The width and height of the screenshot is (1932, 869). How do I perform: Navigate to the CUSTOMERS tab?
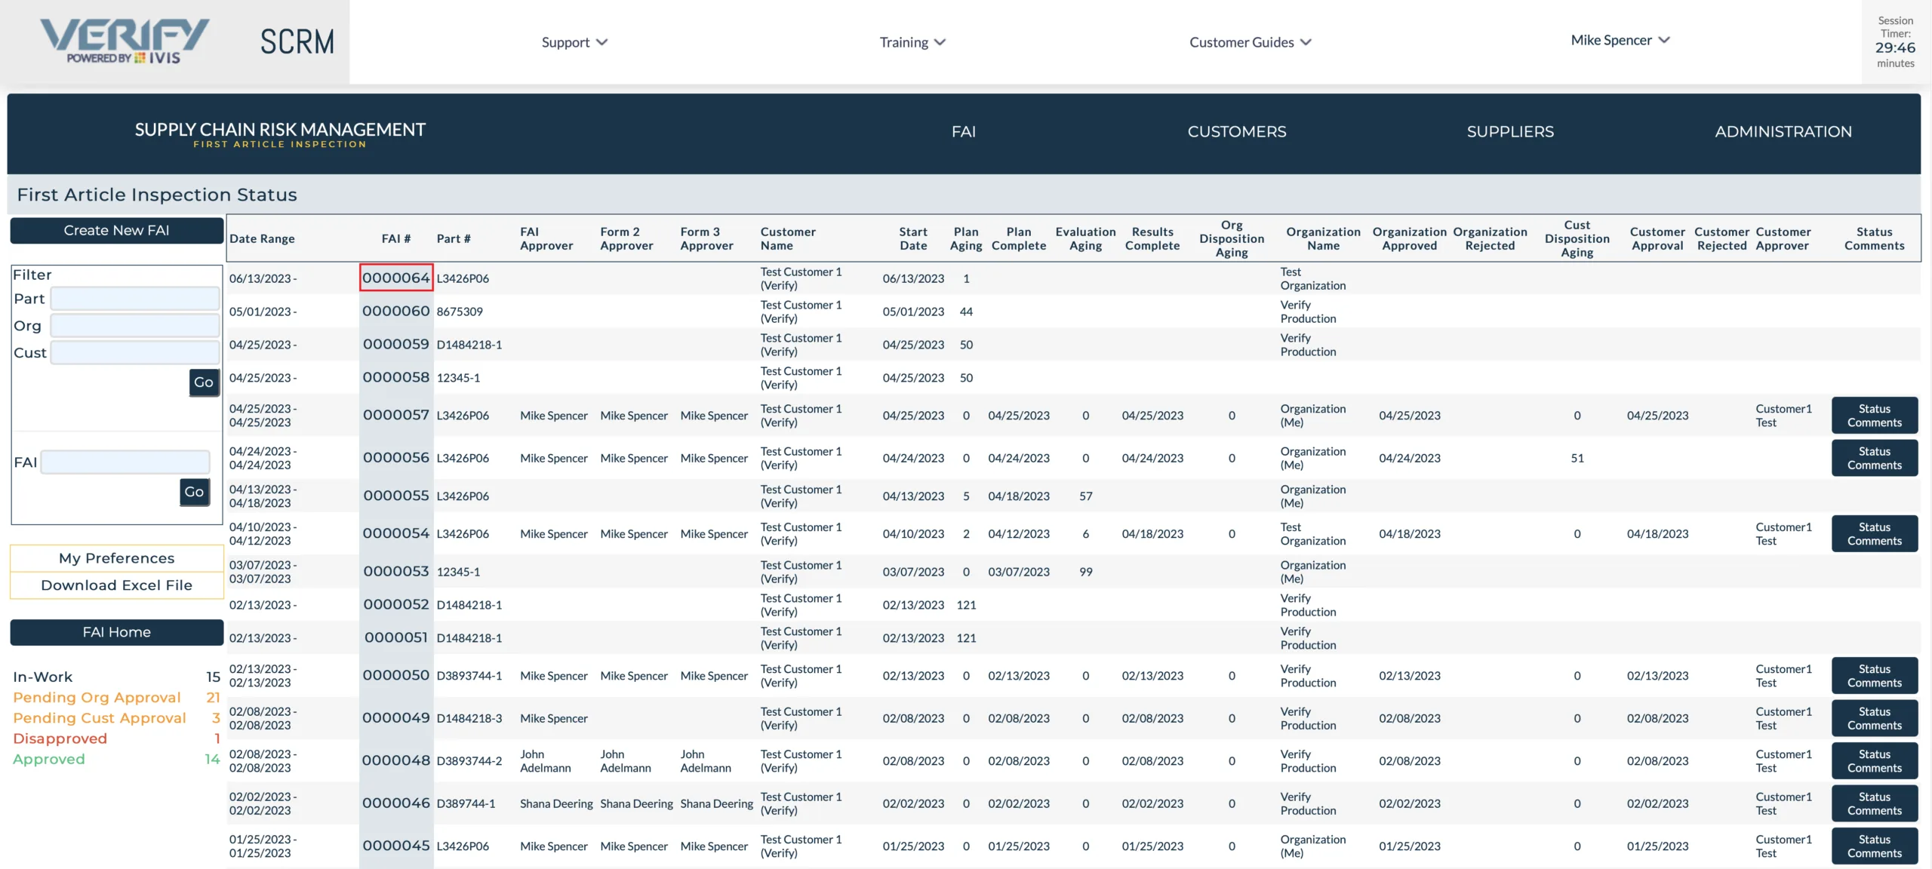point(1236,132)
